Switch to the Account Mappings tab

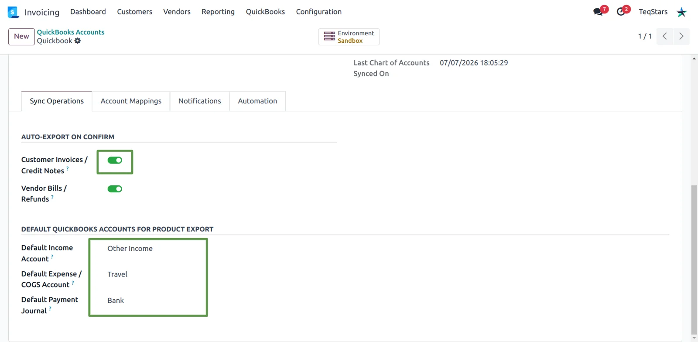131,101
